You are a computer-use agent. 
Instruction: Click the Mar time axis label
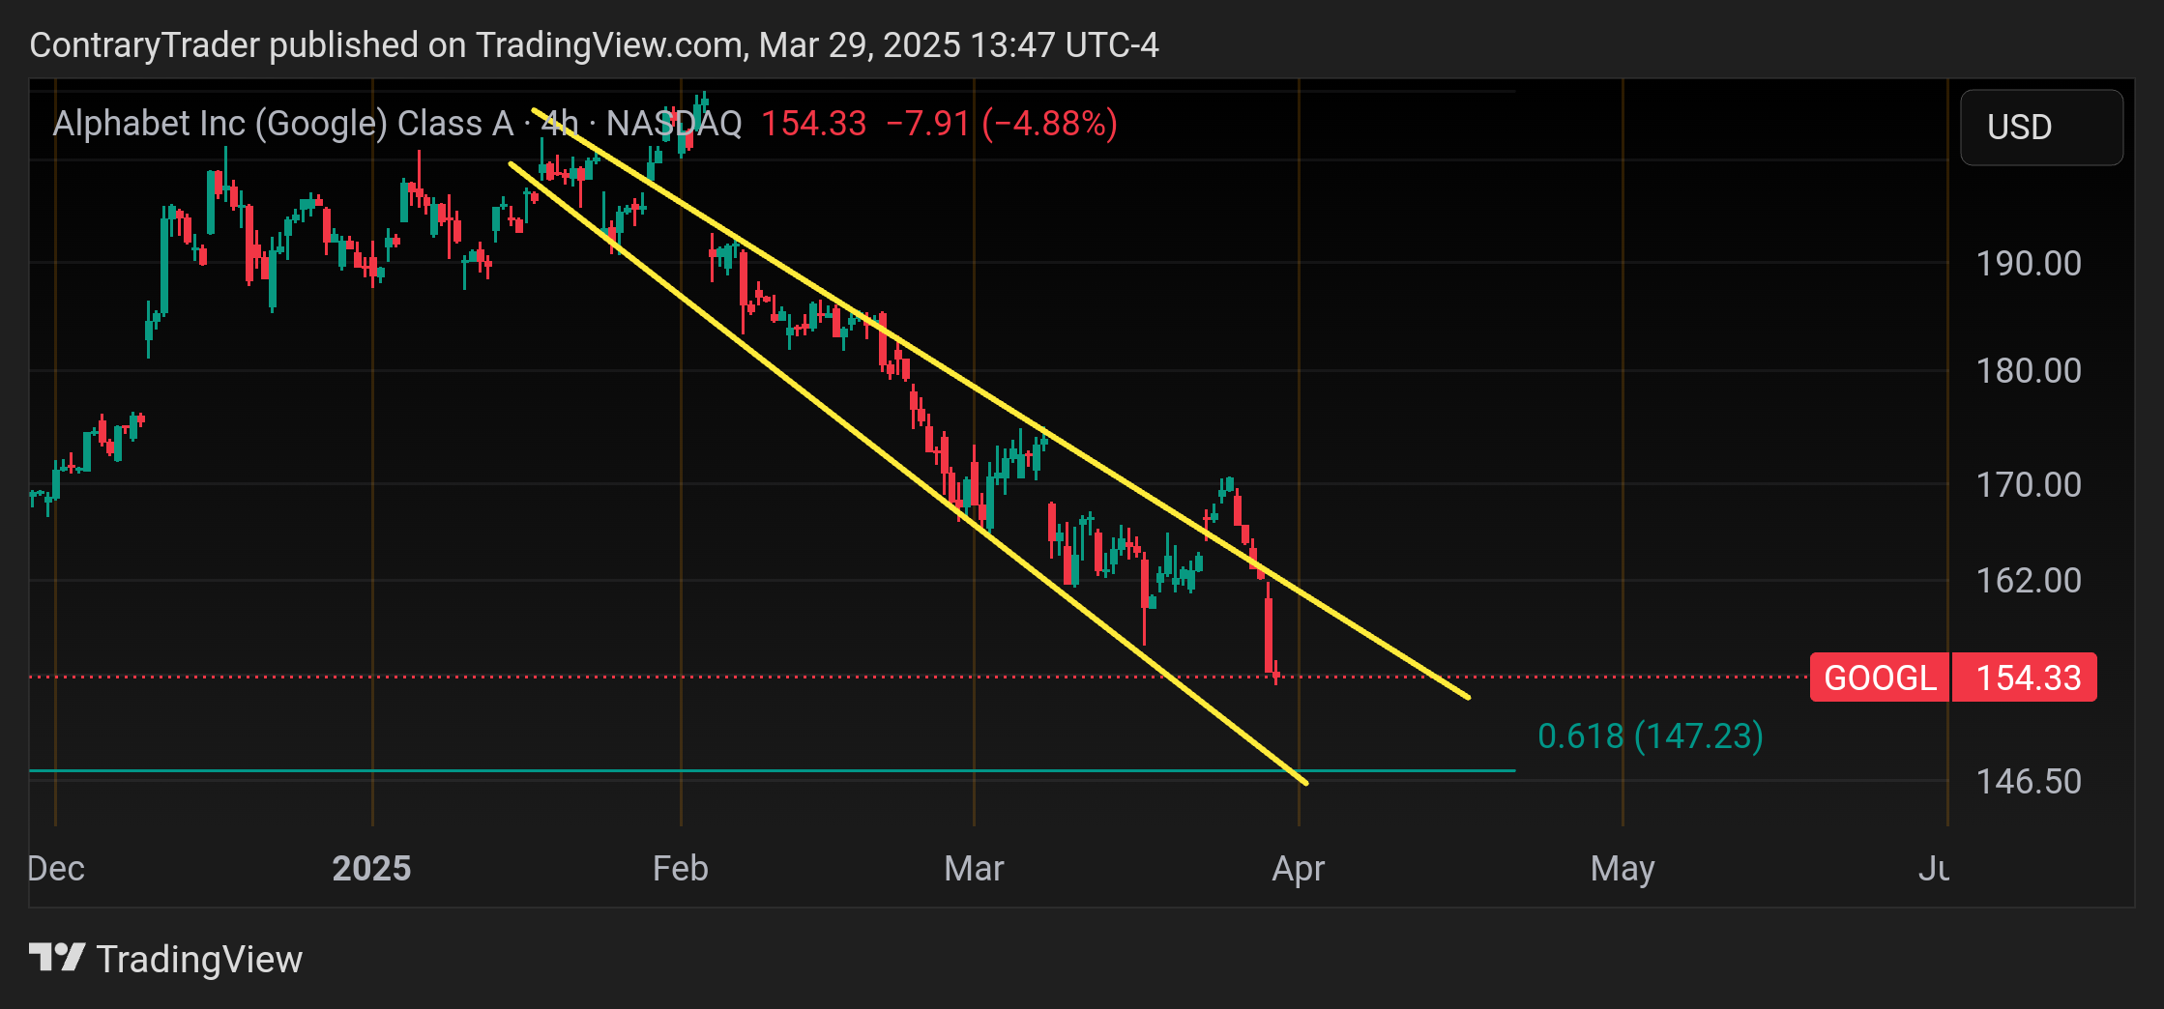pos(974,868)
